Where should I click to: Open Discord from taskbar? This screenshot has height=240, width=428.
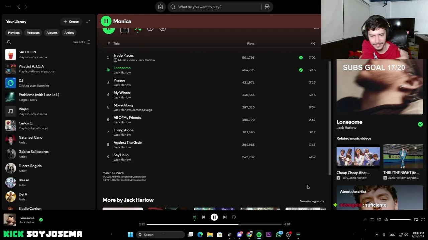239,235
